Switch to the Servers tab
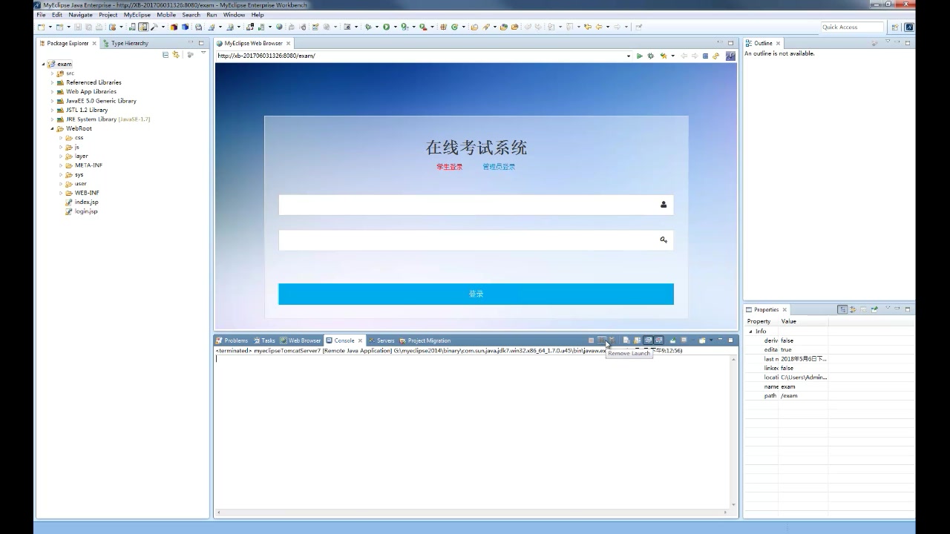Viewport: 950px width, 534px height. [381, 340]
